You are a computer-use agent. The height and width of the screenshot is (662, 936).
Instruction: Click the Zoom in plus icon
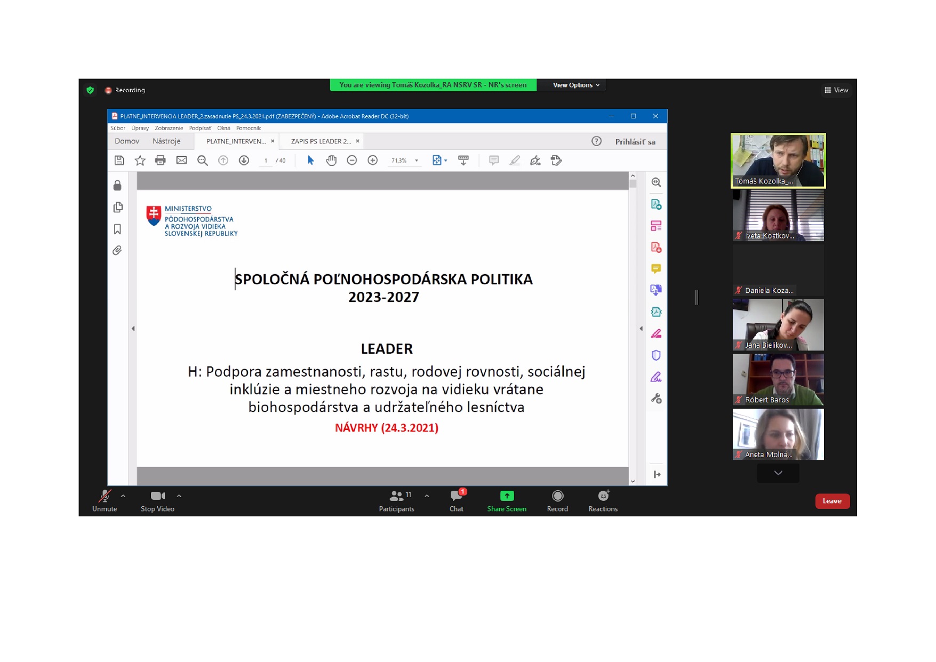pos(373,161)
